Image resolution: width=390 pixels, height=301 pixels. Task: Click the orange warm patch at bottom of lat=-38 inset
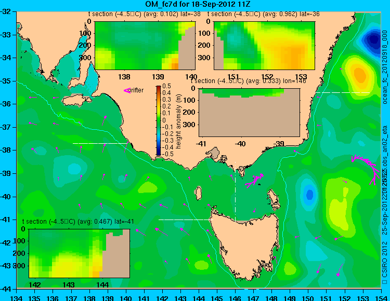click(173, 64)
